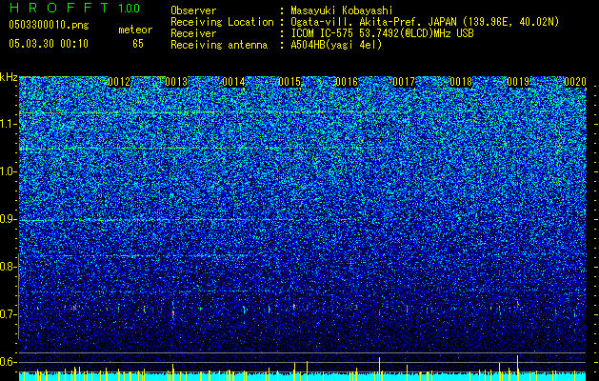This screenshot has width=599, height=381.
Task: Click the 1.1 frequency axis label
Action: (9, 124)
